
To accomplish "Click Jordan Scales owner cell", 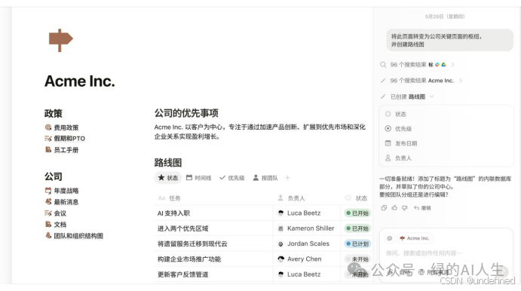I will pos(306,244).
